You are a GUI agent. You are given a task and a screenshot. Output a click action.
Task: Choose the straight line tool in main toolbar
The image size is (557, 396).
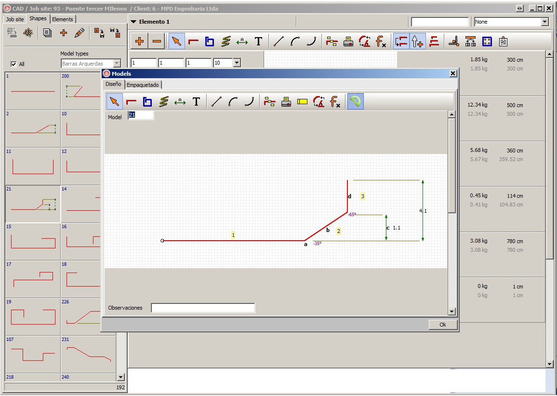[x=279, y=41]
